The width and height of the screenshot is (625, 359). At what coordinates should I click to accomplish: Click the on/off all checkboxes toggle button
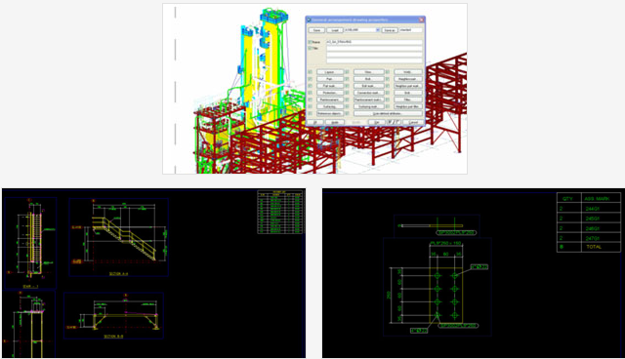coord(395,122)
